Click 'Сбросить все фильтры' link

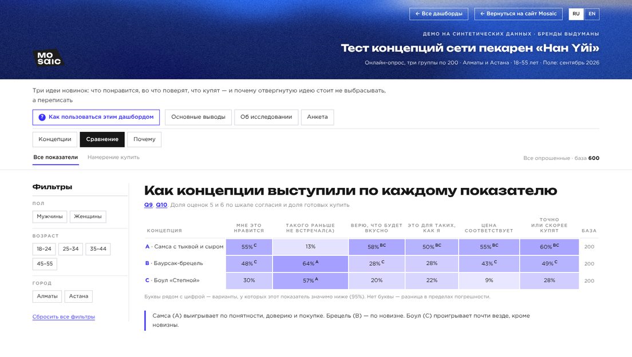(64, 317)
